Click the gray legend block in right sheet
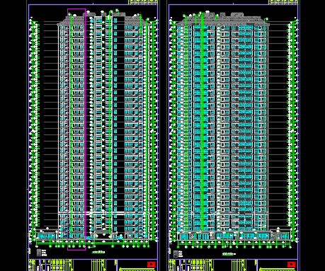The height and width of the screenshot is (271, 325). [x=176, y=254]
